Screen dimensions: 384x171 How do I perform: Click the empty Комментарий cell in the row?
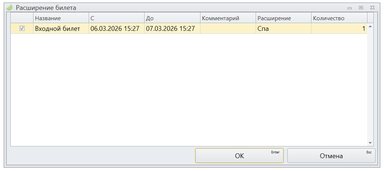click(228, 29)
